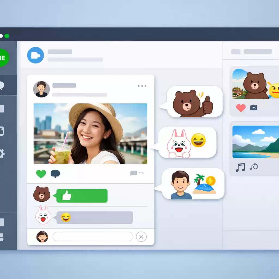Click the circular X button beside input
Viewport: 279px width, 279px height.
tap(141, 237)
